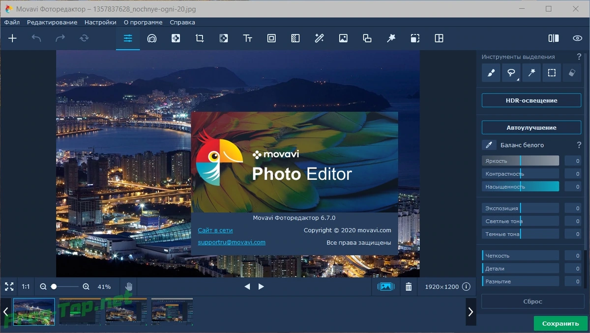This screenshot has width=590, height=333.
Task: Zoom in with plus magnifier
Action: coord(86,286)
